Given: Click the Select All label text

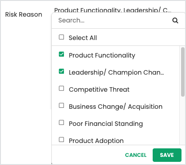Looking at the screenshot, I should pyautogui.click(x=83, y=38).
